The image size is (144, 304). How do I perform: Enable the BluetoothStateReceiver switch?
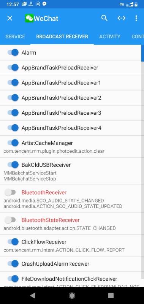point(10,220)
